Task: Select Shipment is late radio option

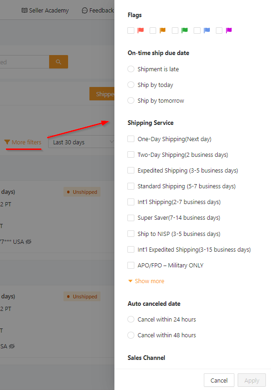Action: point(131,69)
